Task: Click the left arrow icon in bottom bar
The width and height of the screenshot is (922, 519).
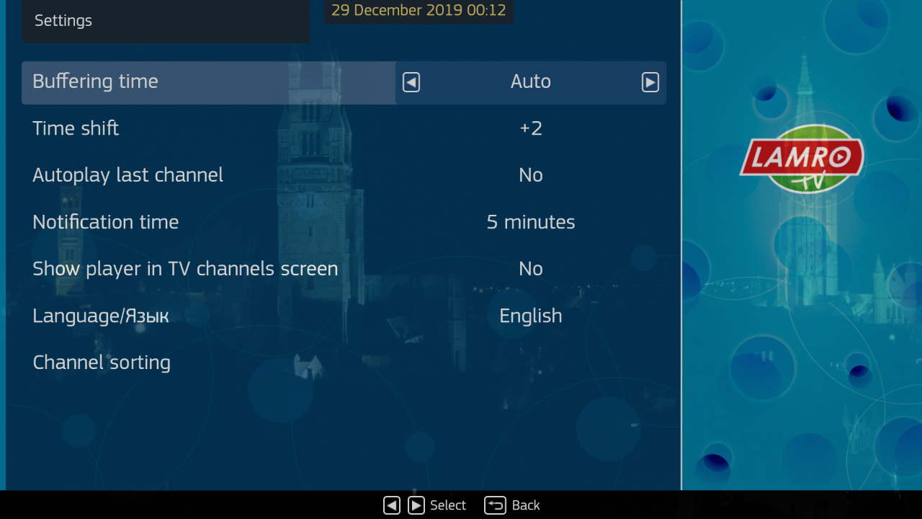Action: pos(392,505)
